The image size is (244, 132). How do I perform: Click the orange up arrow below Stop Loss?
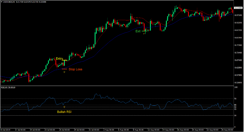pos(64,72)
